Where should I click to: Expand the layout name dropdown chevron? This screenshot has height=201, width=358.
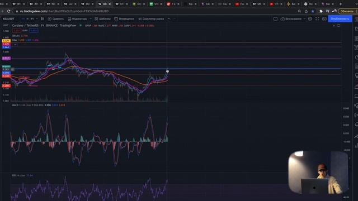[304, 18]
